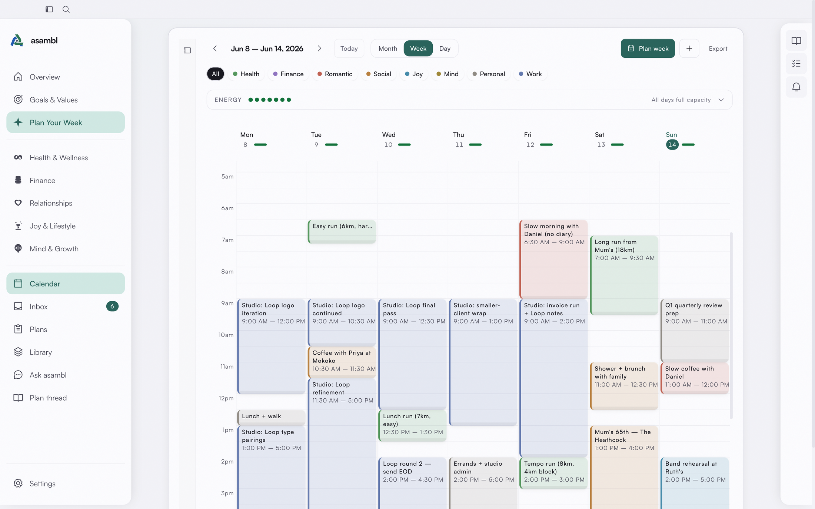
Task: Click calendar vertical scrollbar
Action: 731,326
